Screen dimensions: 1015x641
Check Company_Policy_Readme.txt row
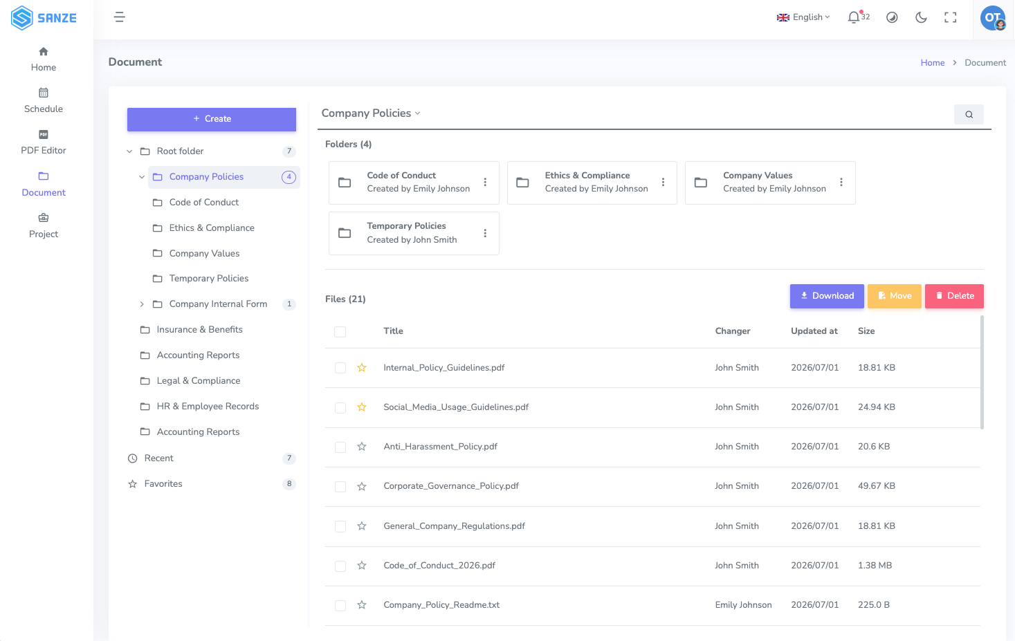coord(340,606)
